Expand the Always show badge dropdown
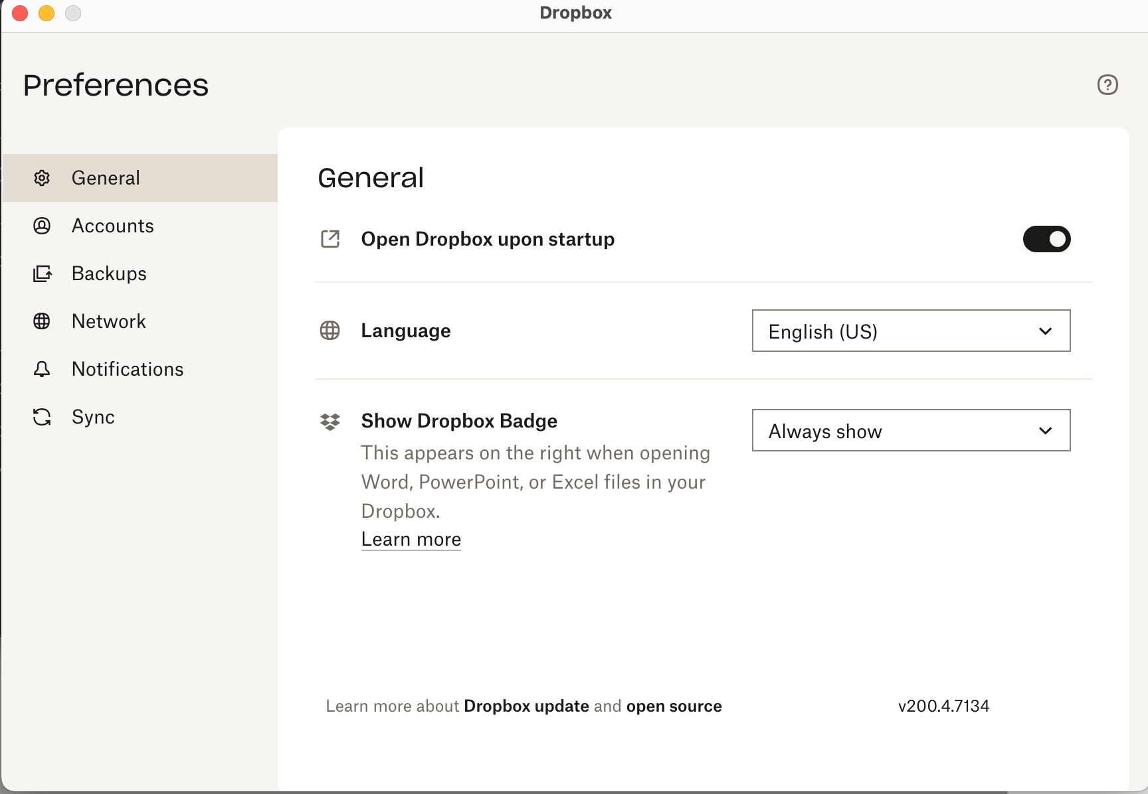This screenshot has width=1148, height=794. coord(911,430)
